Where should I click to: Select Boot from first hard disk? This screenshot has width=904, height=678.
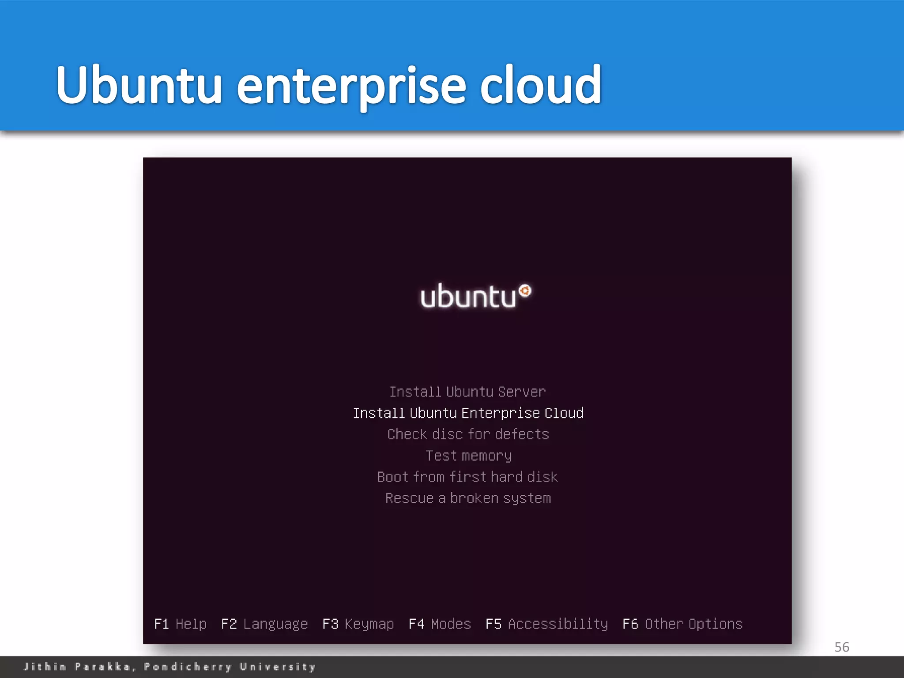pos(467,477)
